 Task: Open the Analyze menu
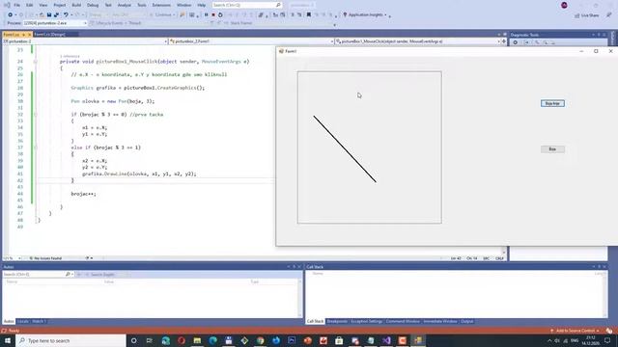click(x=125, y=5)
